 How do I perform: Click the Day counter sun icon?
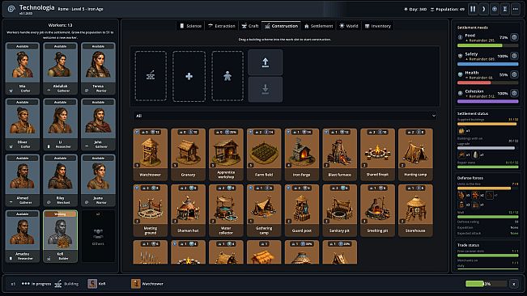click(406, 10)
